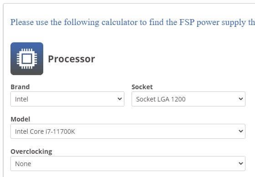This screenshot has height=177, width=255.
Task: Click the chevron arrow in Overclocking field
Action: click(241, 163)
